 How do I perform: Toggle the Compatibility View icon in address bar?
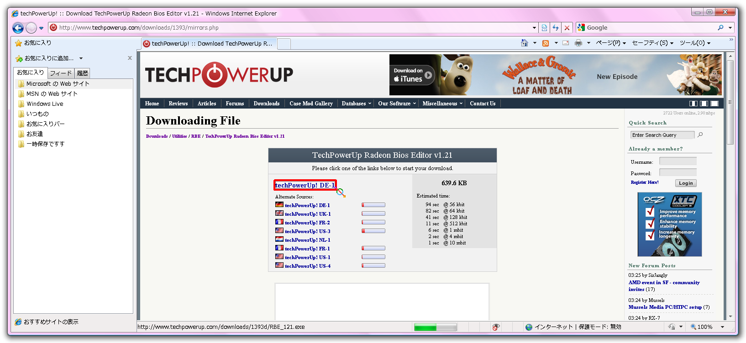coord(544,28)
